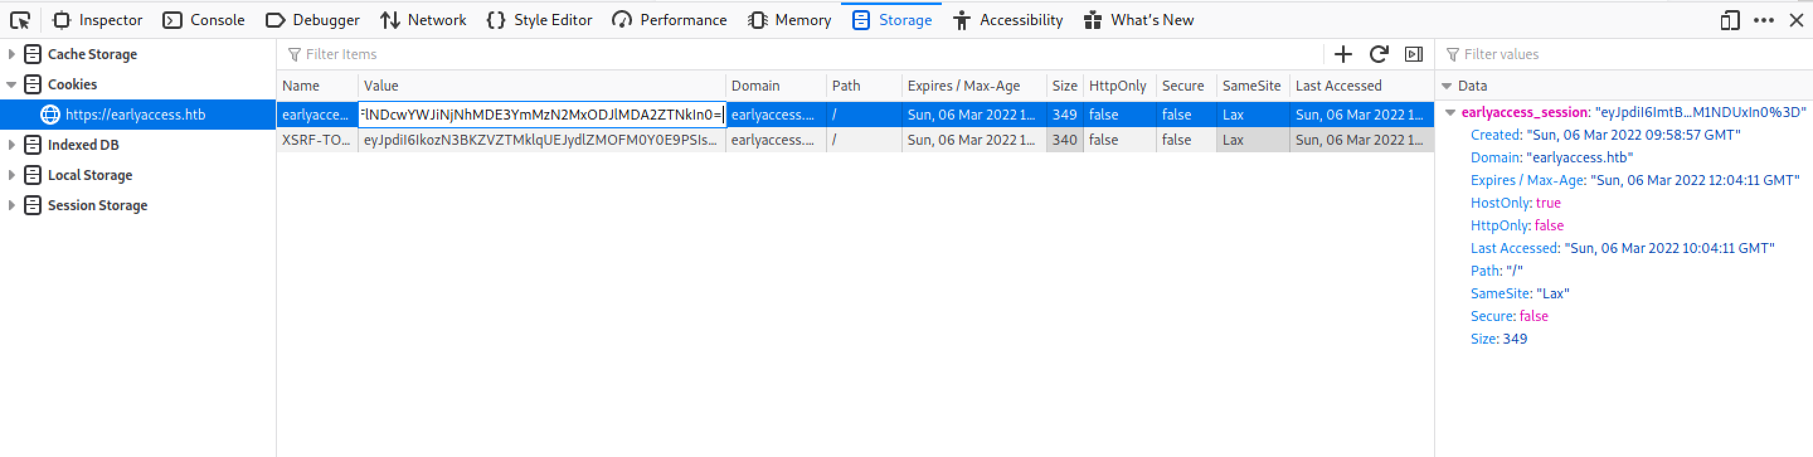1813x457 pixels.
Task: Click the Path: "/" sidebar entry
Action: (1496, 271)
